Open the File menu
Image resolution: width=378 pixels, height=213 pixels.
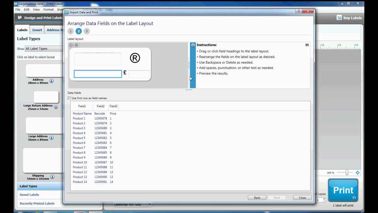(x=18, y=9)
